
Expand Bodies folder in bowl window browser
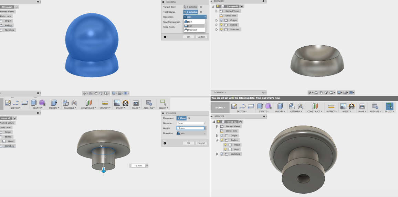click(x=217, y=25)
